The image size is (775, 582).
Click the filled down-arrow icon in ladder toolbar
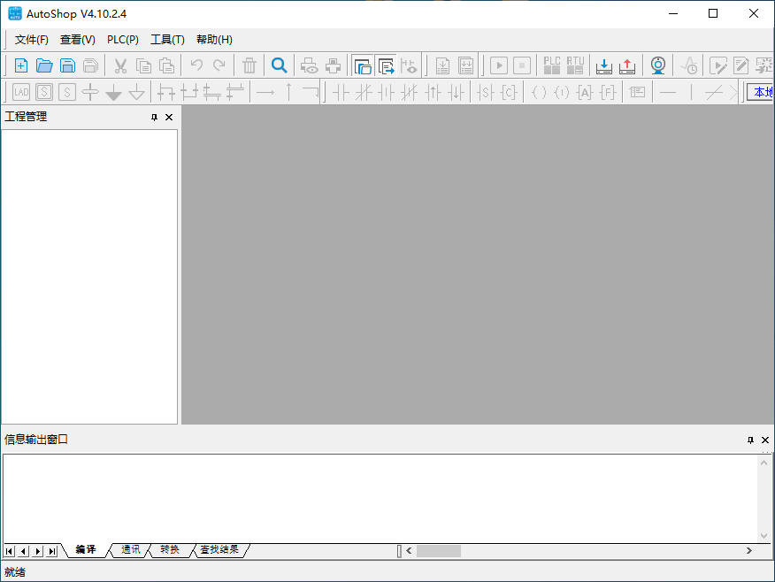[x=113, y=92]
